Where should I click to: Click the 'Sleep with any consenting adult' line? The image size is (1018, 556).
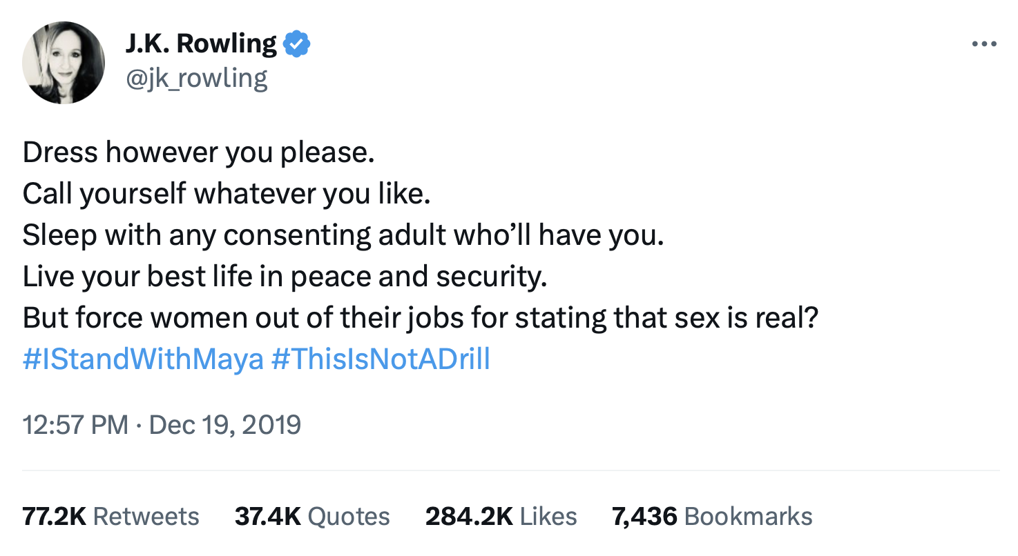coord(343,235)
